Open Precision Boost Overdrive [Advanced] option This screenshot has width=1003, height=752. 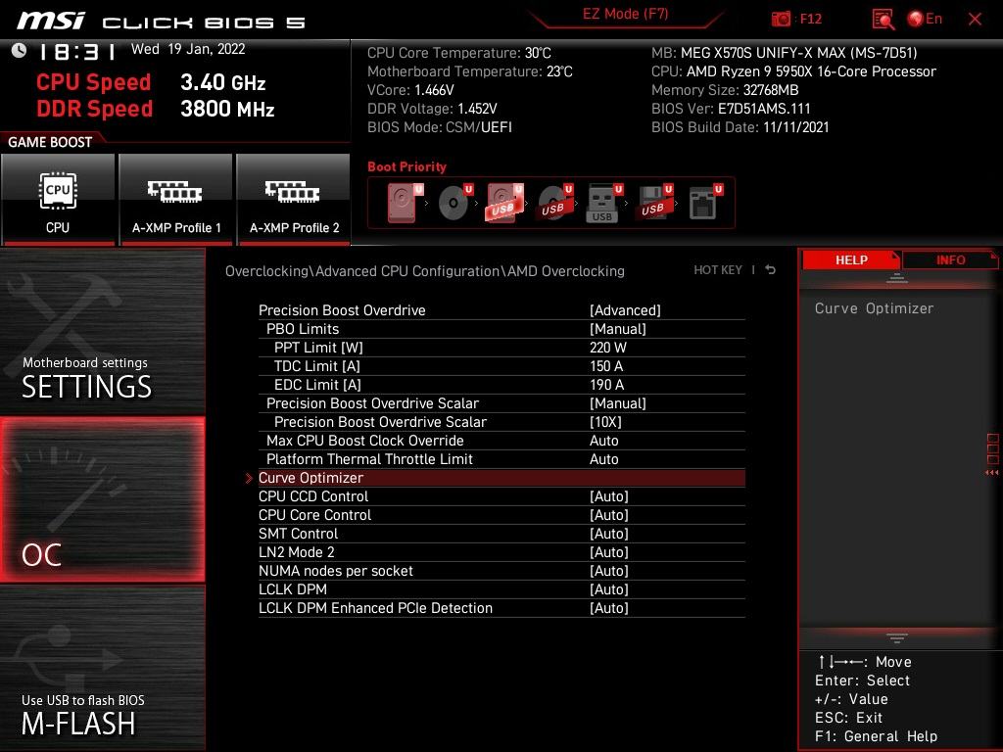click(x=501, y=310)
